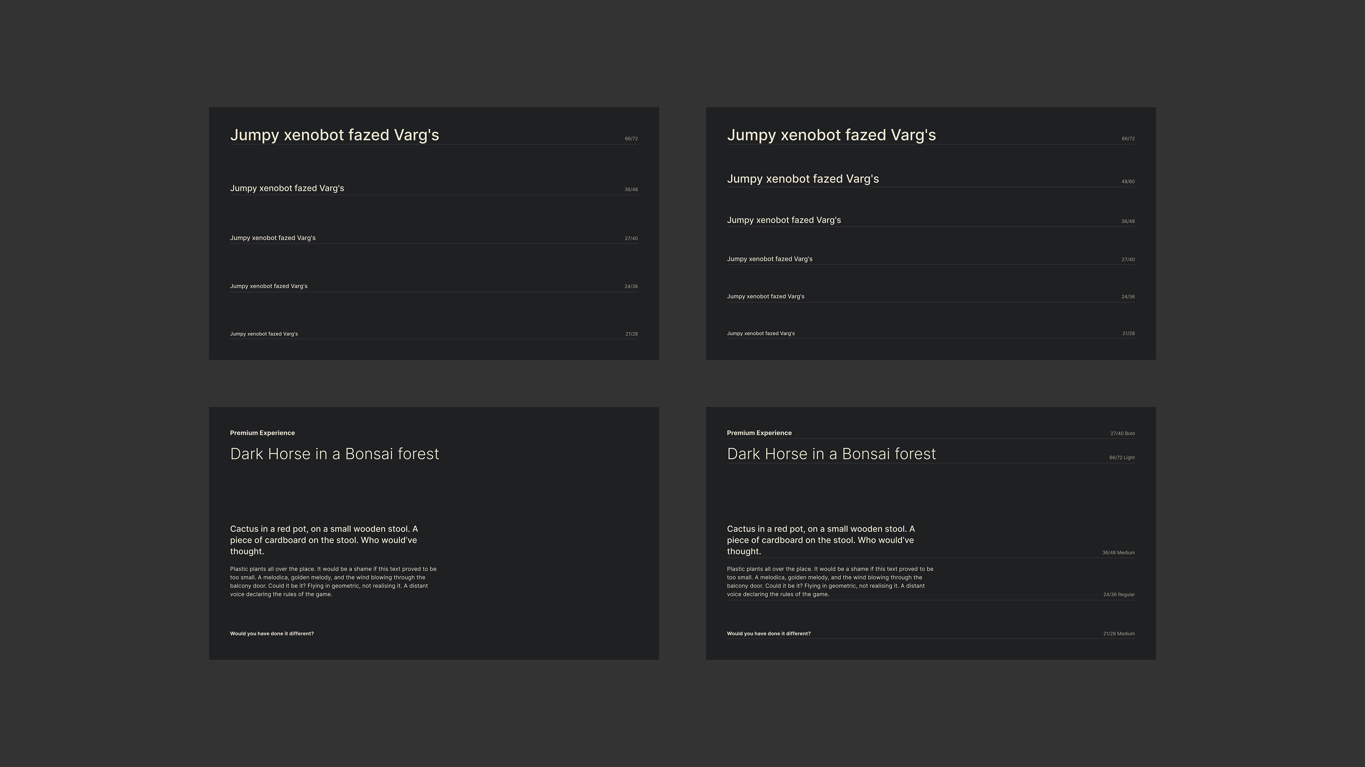Select the 27/40 specimen line top-left panel
The image size is (1365, 767).
273,238
